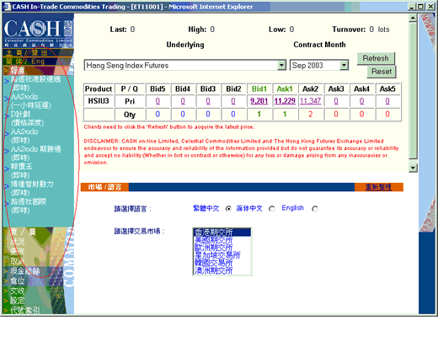Select 歐洲期交所 in the market list
The width and height of the screenshot is (438, 342).
pyautogui.click(x=222, y=248)
